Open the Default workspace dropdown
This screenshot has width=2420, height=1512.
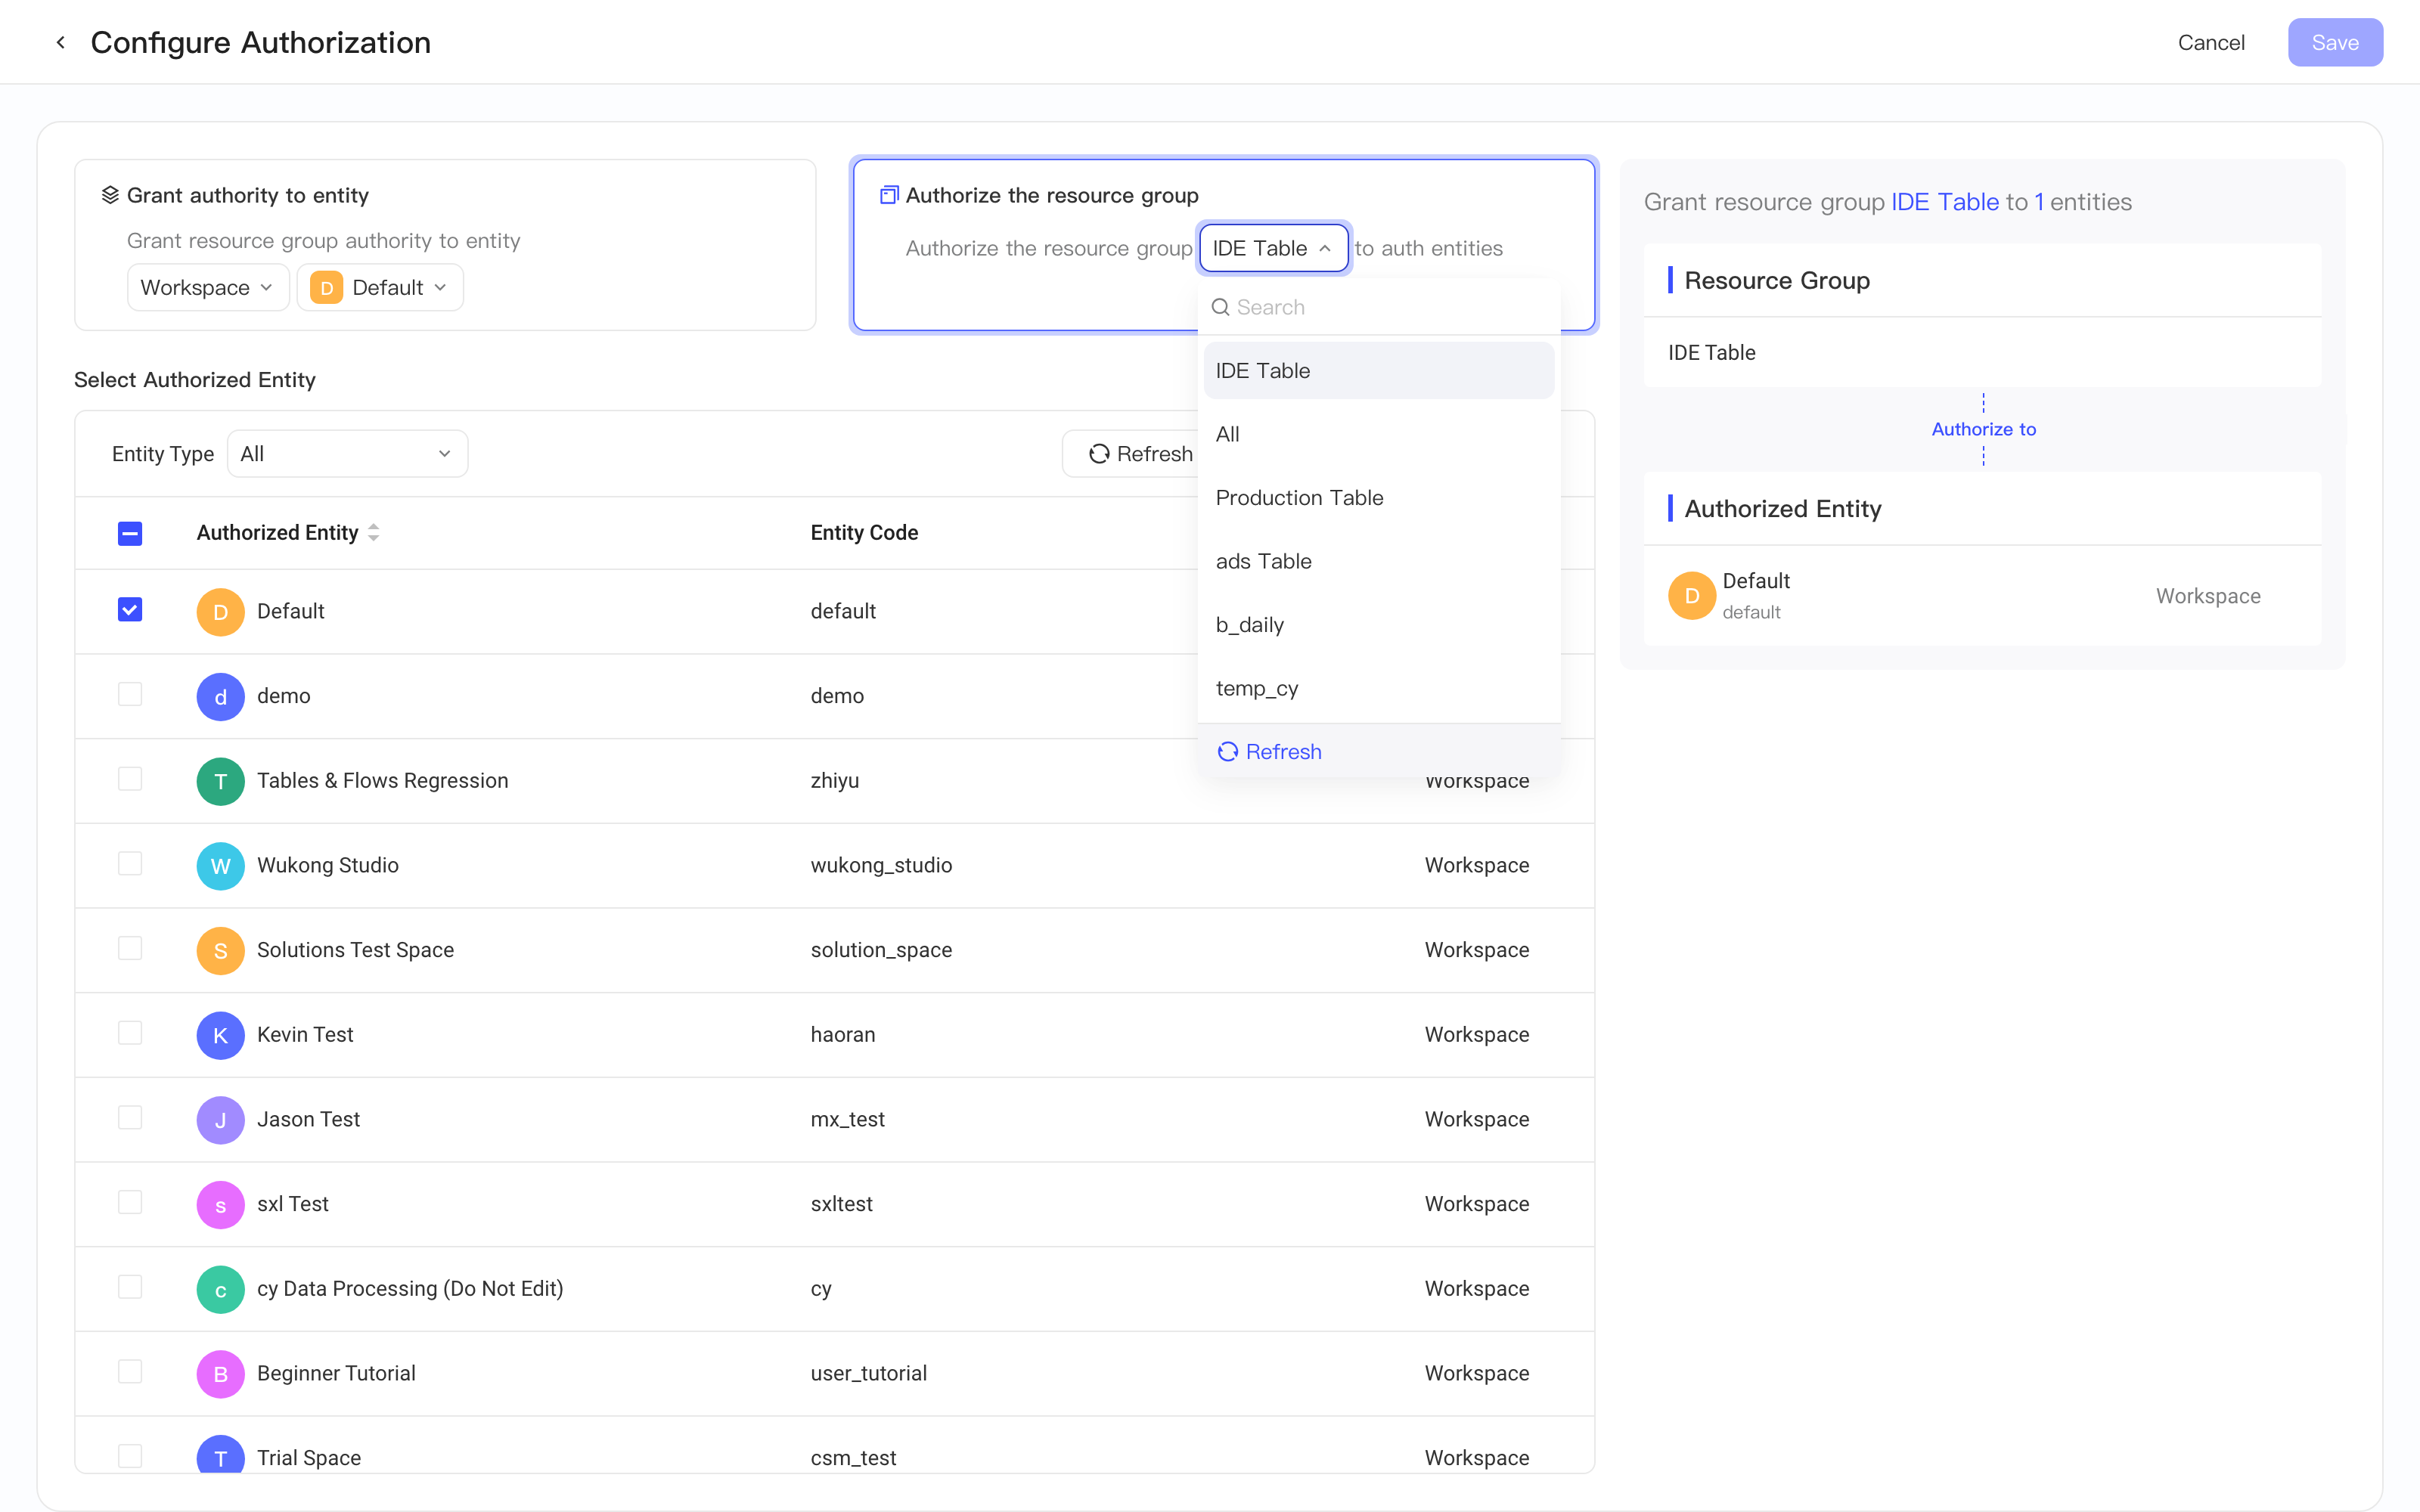(380, 288)
